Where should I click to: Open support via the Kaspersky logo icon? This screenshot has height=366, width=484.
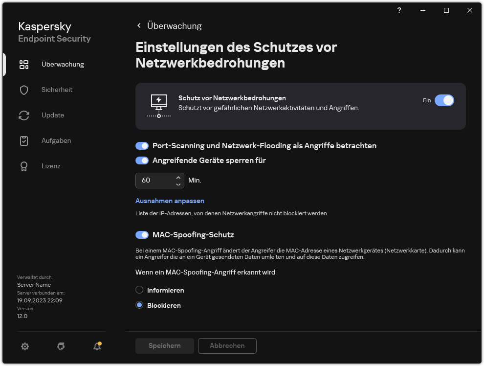61,346
